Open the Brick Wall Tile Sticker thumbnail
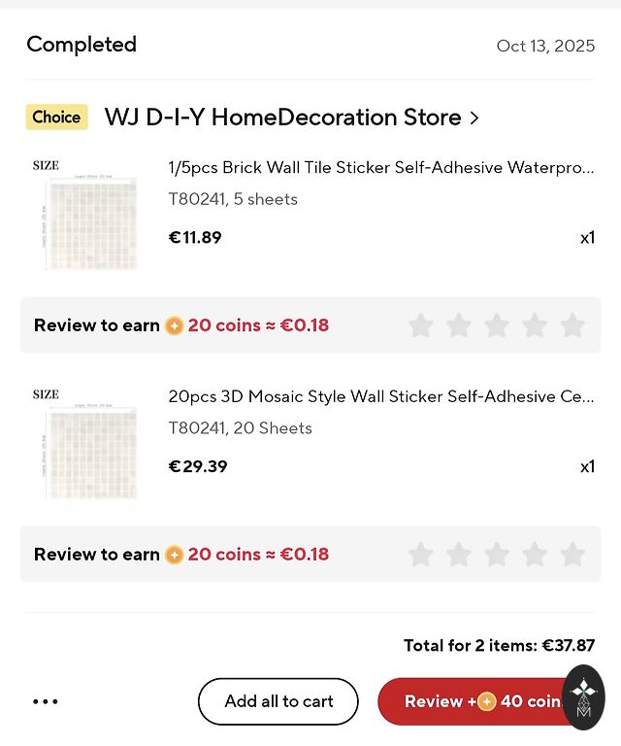Image resolution: width=621 pixels, height=746 pixels. click(85, 215)
